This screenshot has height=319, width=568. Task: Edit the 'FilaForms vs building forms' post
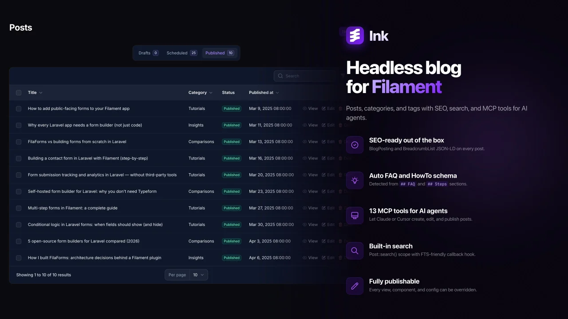(x=328, y=142)
